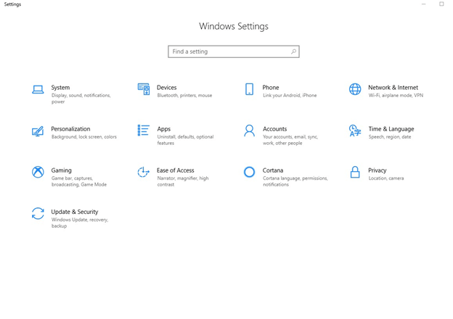
Task: Click 'Windows Update, recovery, backup' text
Action: (80, 223)
